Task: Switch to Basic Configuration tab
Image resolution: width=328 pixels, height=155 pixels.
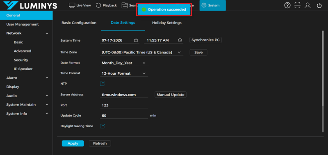Action: click(x=79, y=23)
